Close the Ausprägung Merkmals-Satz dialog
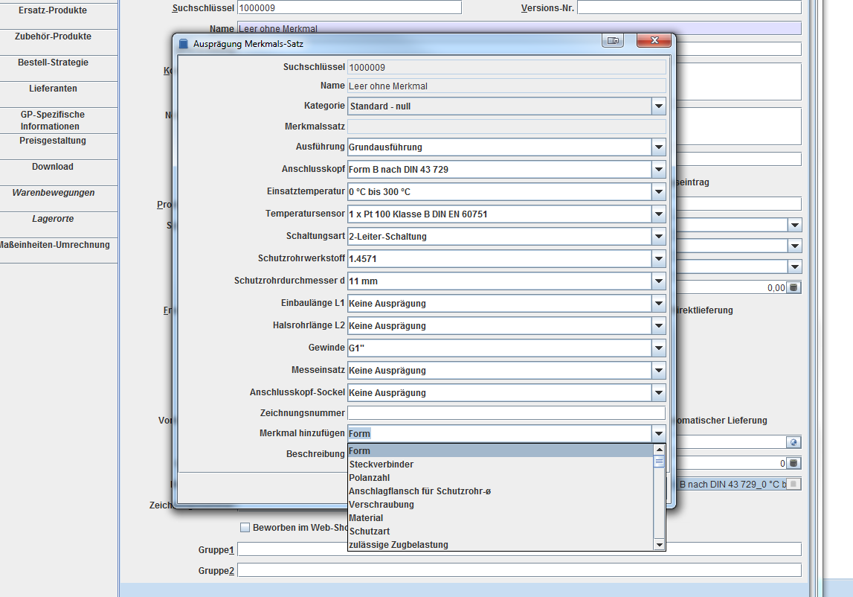Viewport: 853px width, 597px height. [654, 41]
